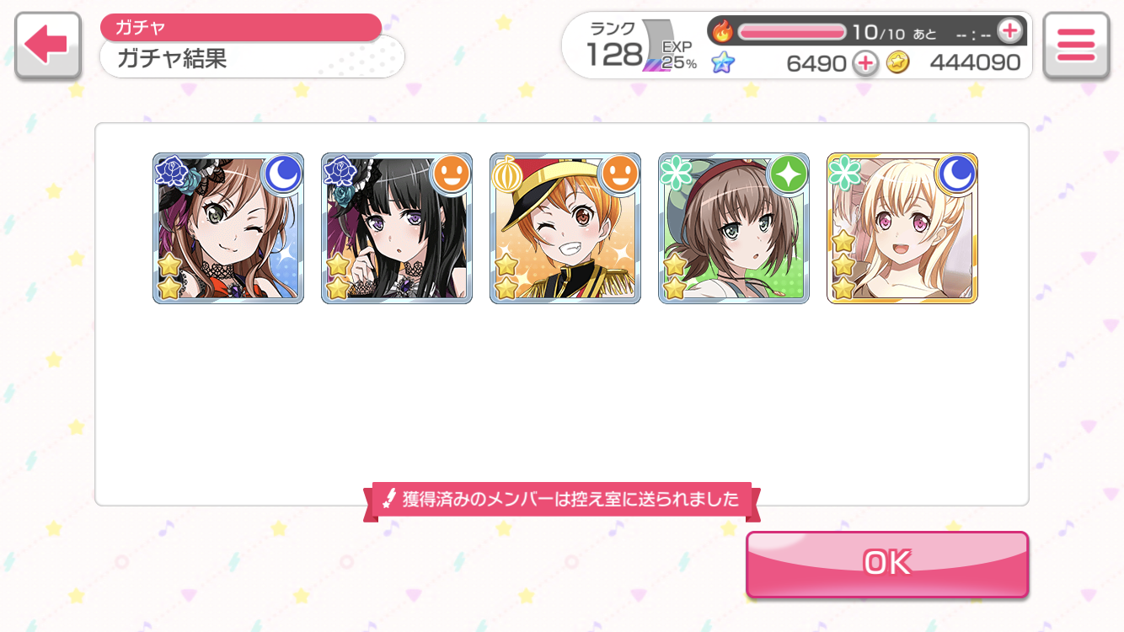Tap the blue star gem icon
The height and width of the screenshot is (632, 1124).
(722, 62)
